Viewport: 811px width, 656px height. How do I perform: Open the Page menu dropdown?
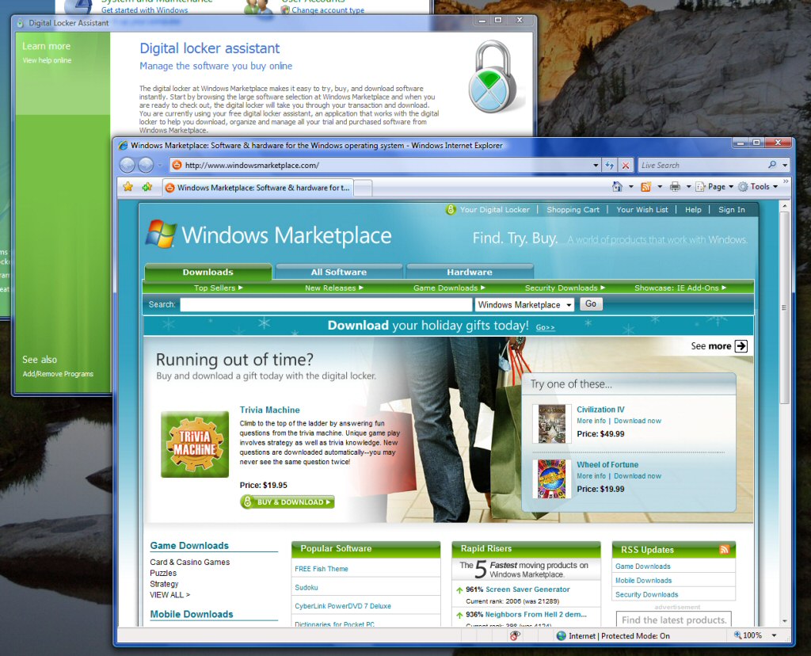(714, 187)
